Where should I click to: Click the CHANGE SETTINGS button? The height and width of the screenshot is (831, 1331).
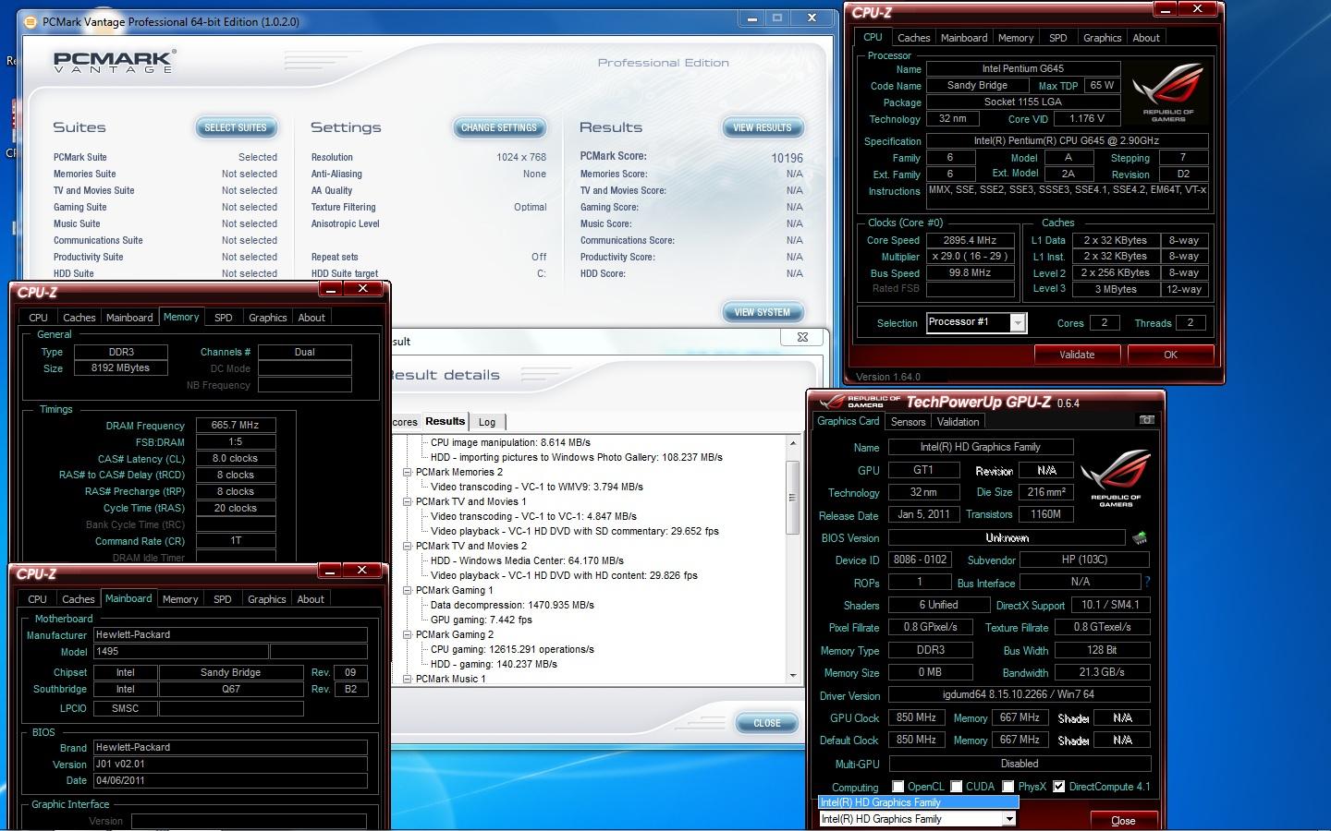(499, 127)
